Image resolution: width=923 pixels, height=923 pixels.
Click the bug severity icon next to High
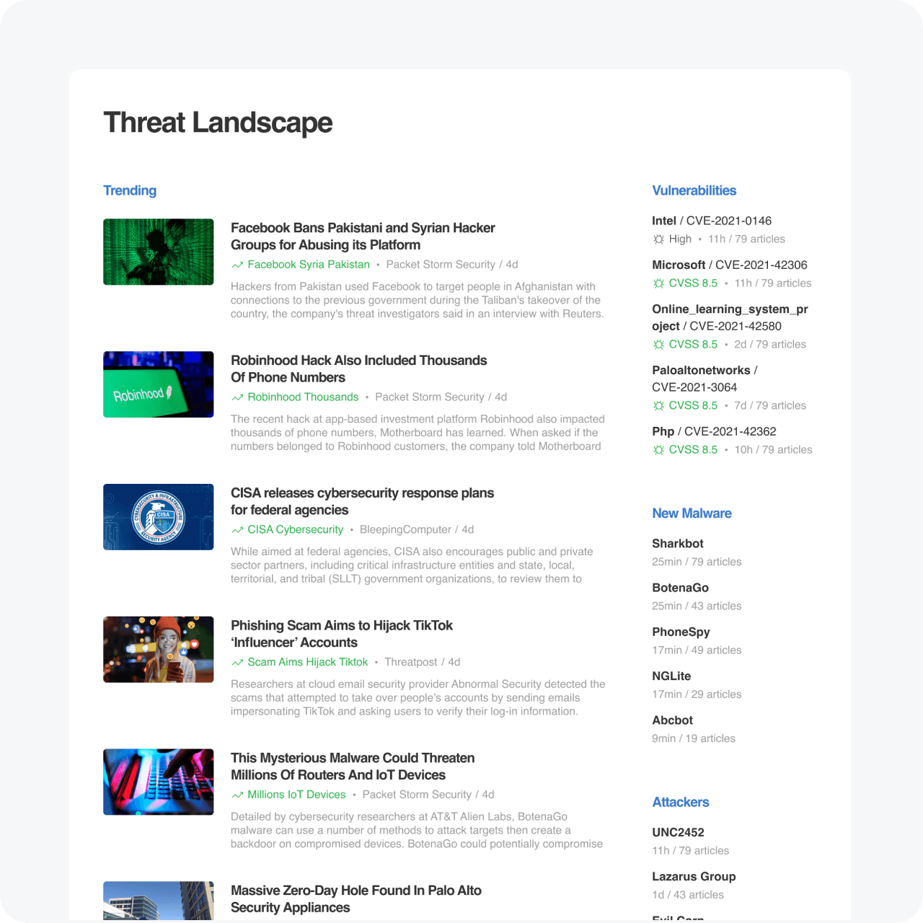point(658,239)
